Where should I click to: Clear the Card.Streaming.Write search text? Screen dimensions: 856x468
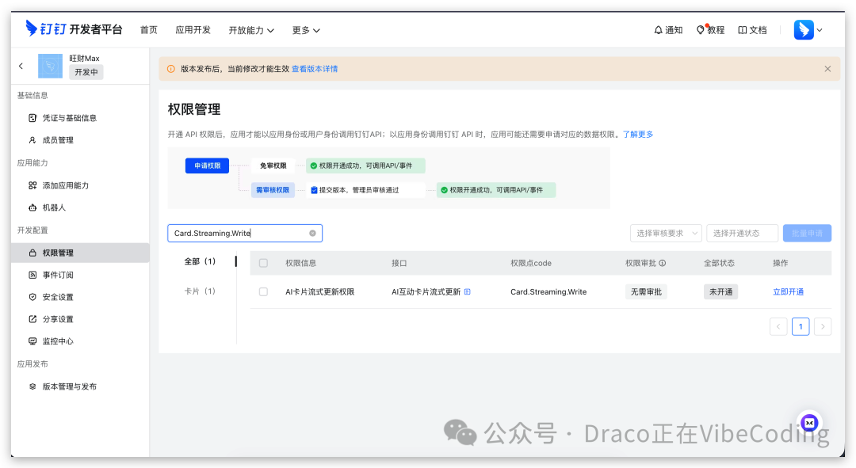click(x=312, y=233)
